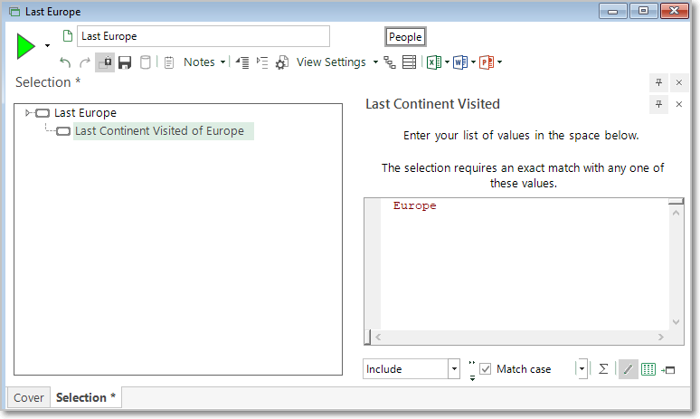Close the Last Continent Visited panel
The image size is (700, 419).
(x=679, y=104)
